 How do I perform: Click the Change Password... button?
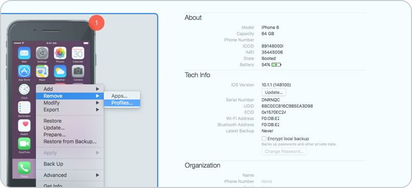tap(284, 151)
